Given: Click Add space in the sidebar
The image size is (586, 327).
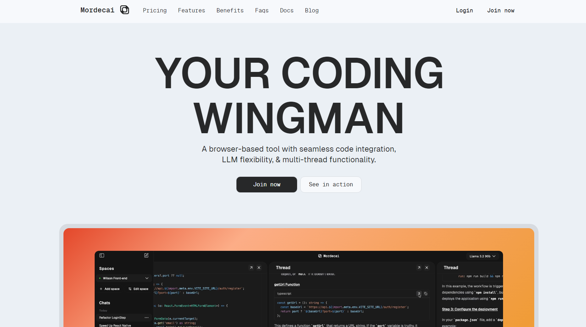Looking at the screenshot, I should (x=110, y=289).
